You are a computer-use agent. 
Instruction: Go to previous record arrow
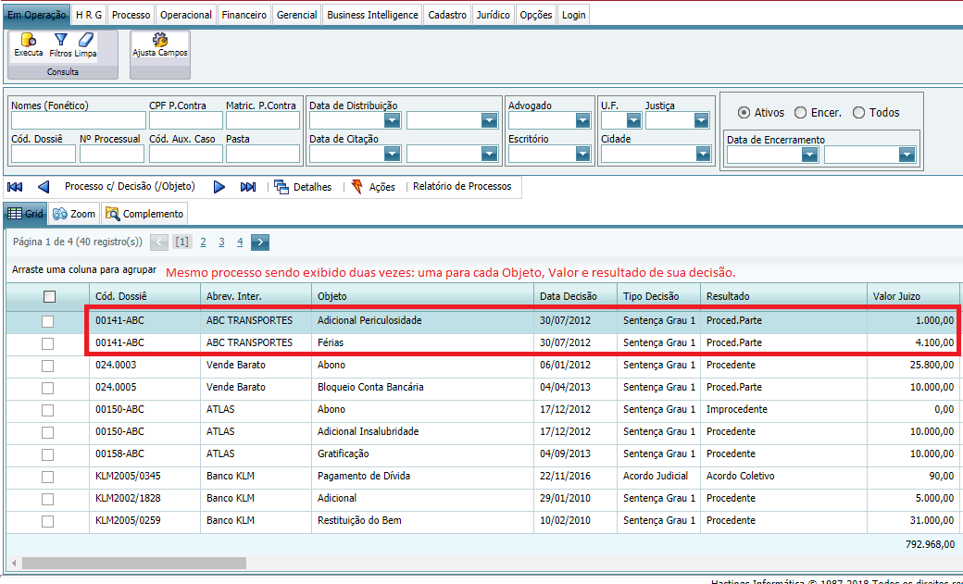pos(43,187)
